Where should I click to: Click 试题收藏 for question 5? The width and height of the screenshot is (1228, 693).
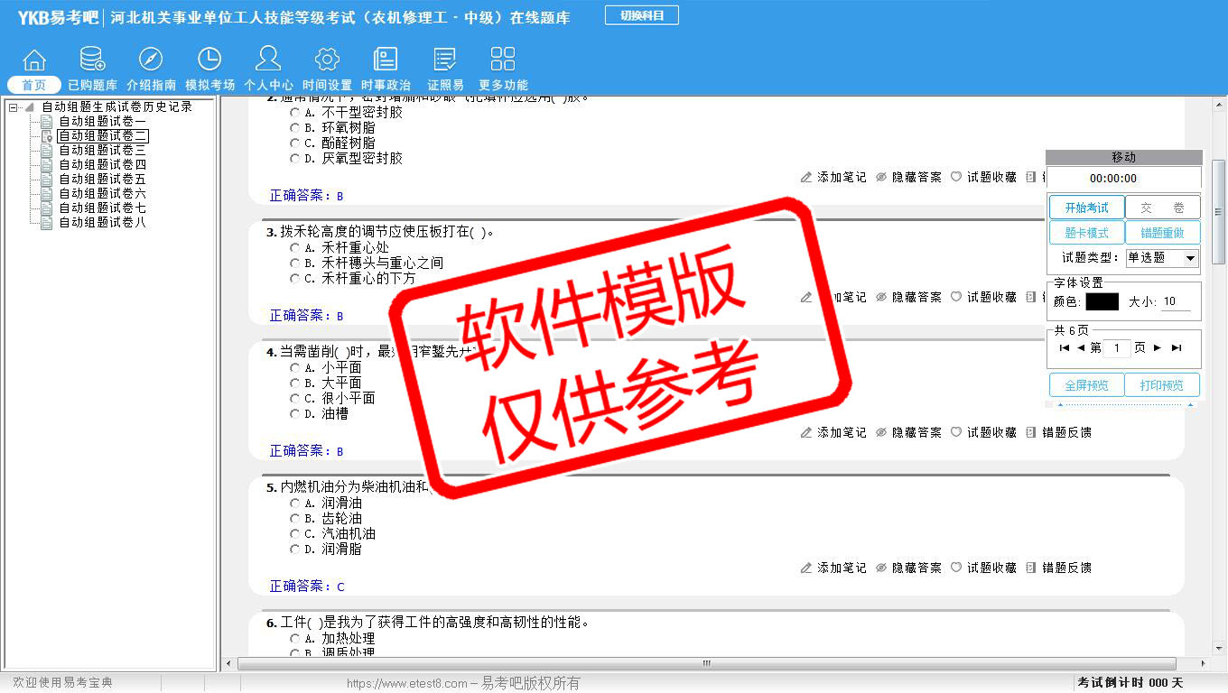(x=983, y=568)
